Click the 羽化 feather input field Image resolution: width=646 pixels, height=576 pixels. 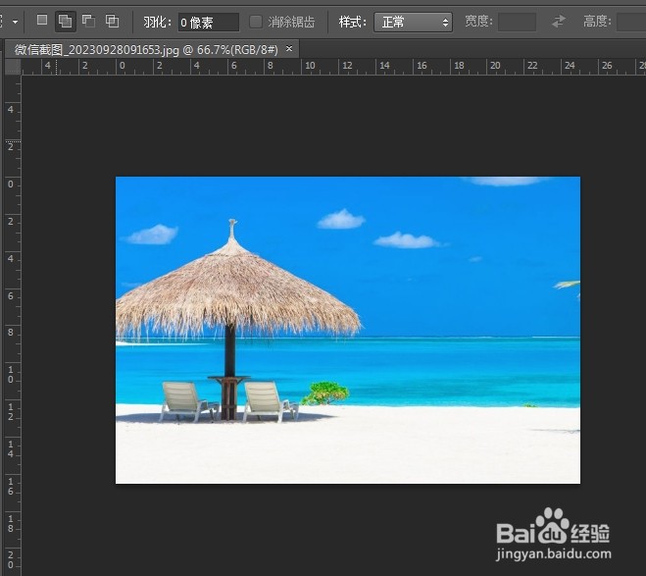coord(209,22)
